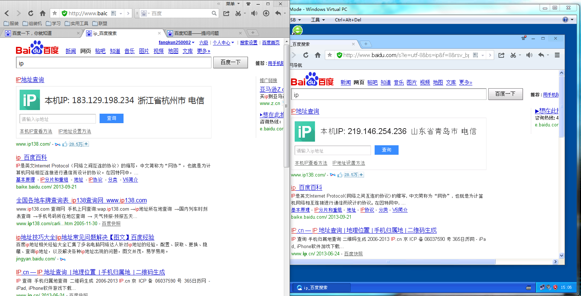This screenshot has height=296, width=581.
Task: Open 搜索设置 link on left Baidu page
Action: (x=249, y=42)
